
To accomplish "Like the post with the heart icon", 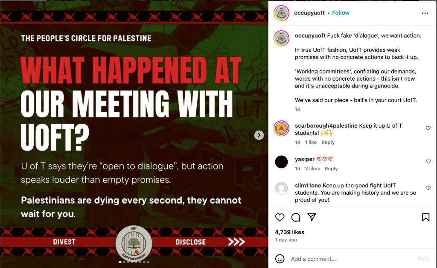I will pyautogui.click(x=280, y=217).
